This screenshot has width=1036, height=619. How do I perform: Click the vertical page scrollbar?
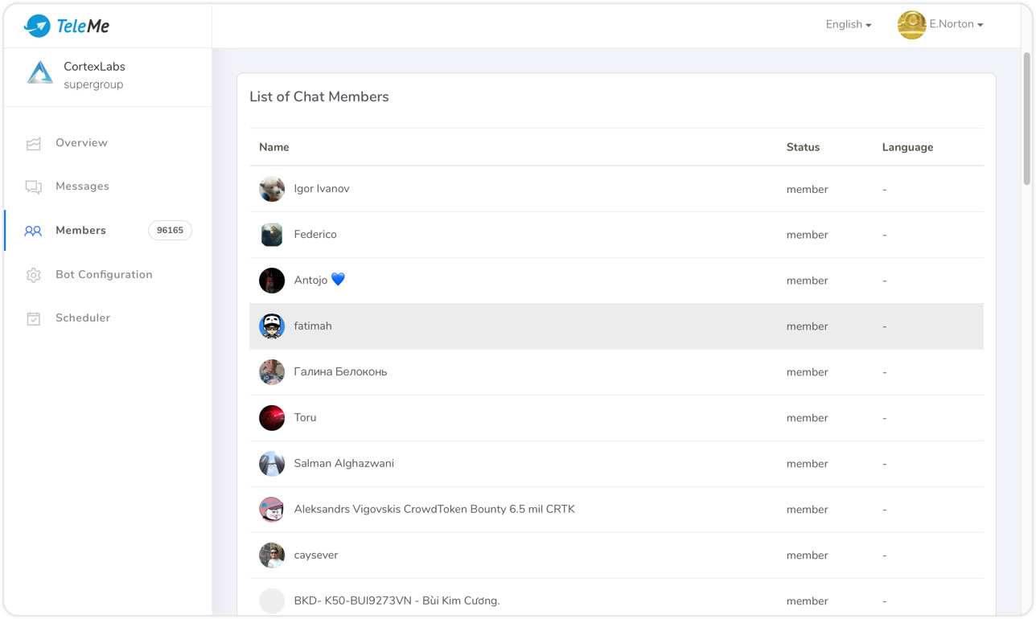1026,120
